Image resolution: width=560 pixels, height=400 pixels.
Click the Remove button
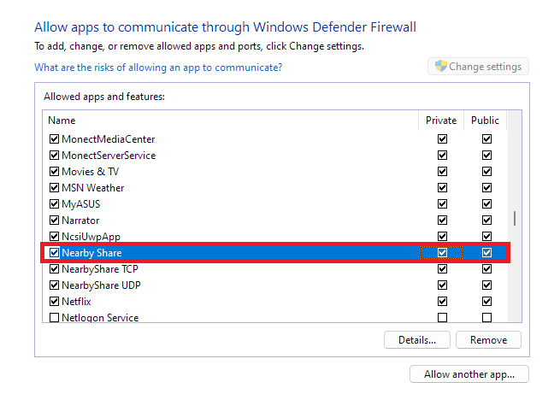point(488,340)
